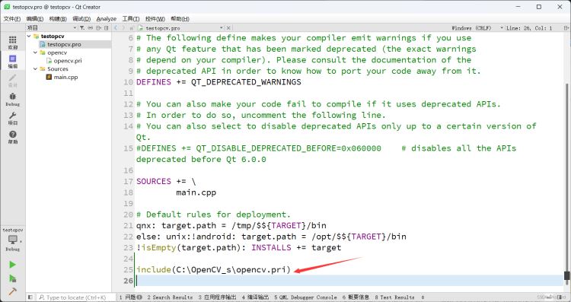This screenshot has height=302, width=571.
Task: Close testopcv.pro document with X button
Action: pos(228,28)
